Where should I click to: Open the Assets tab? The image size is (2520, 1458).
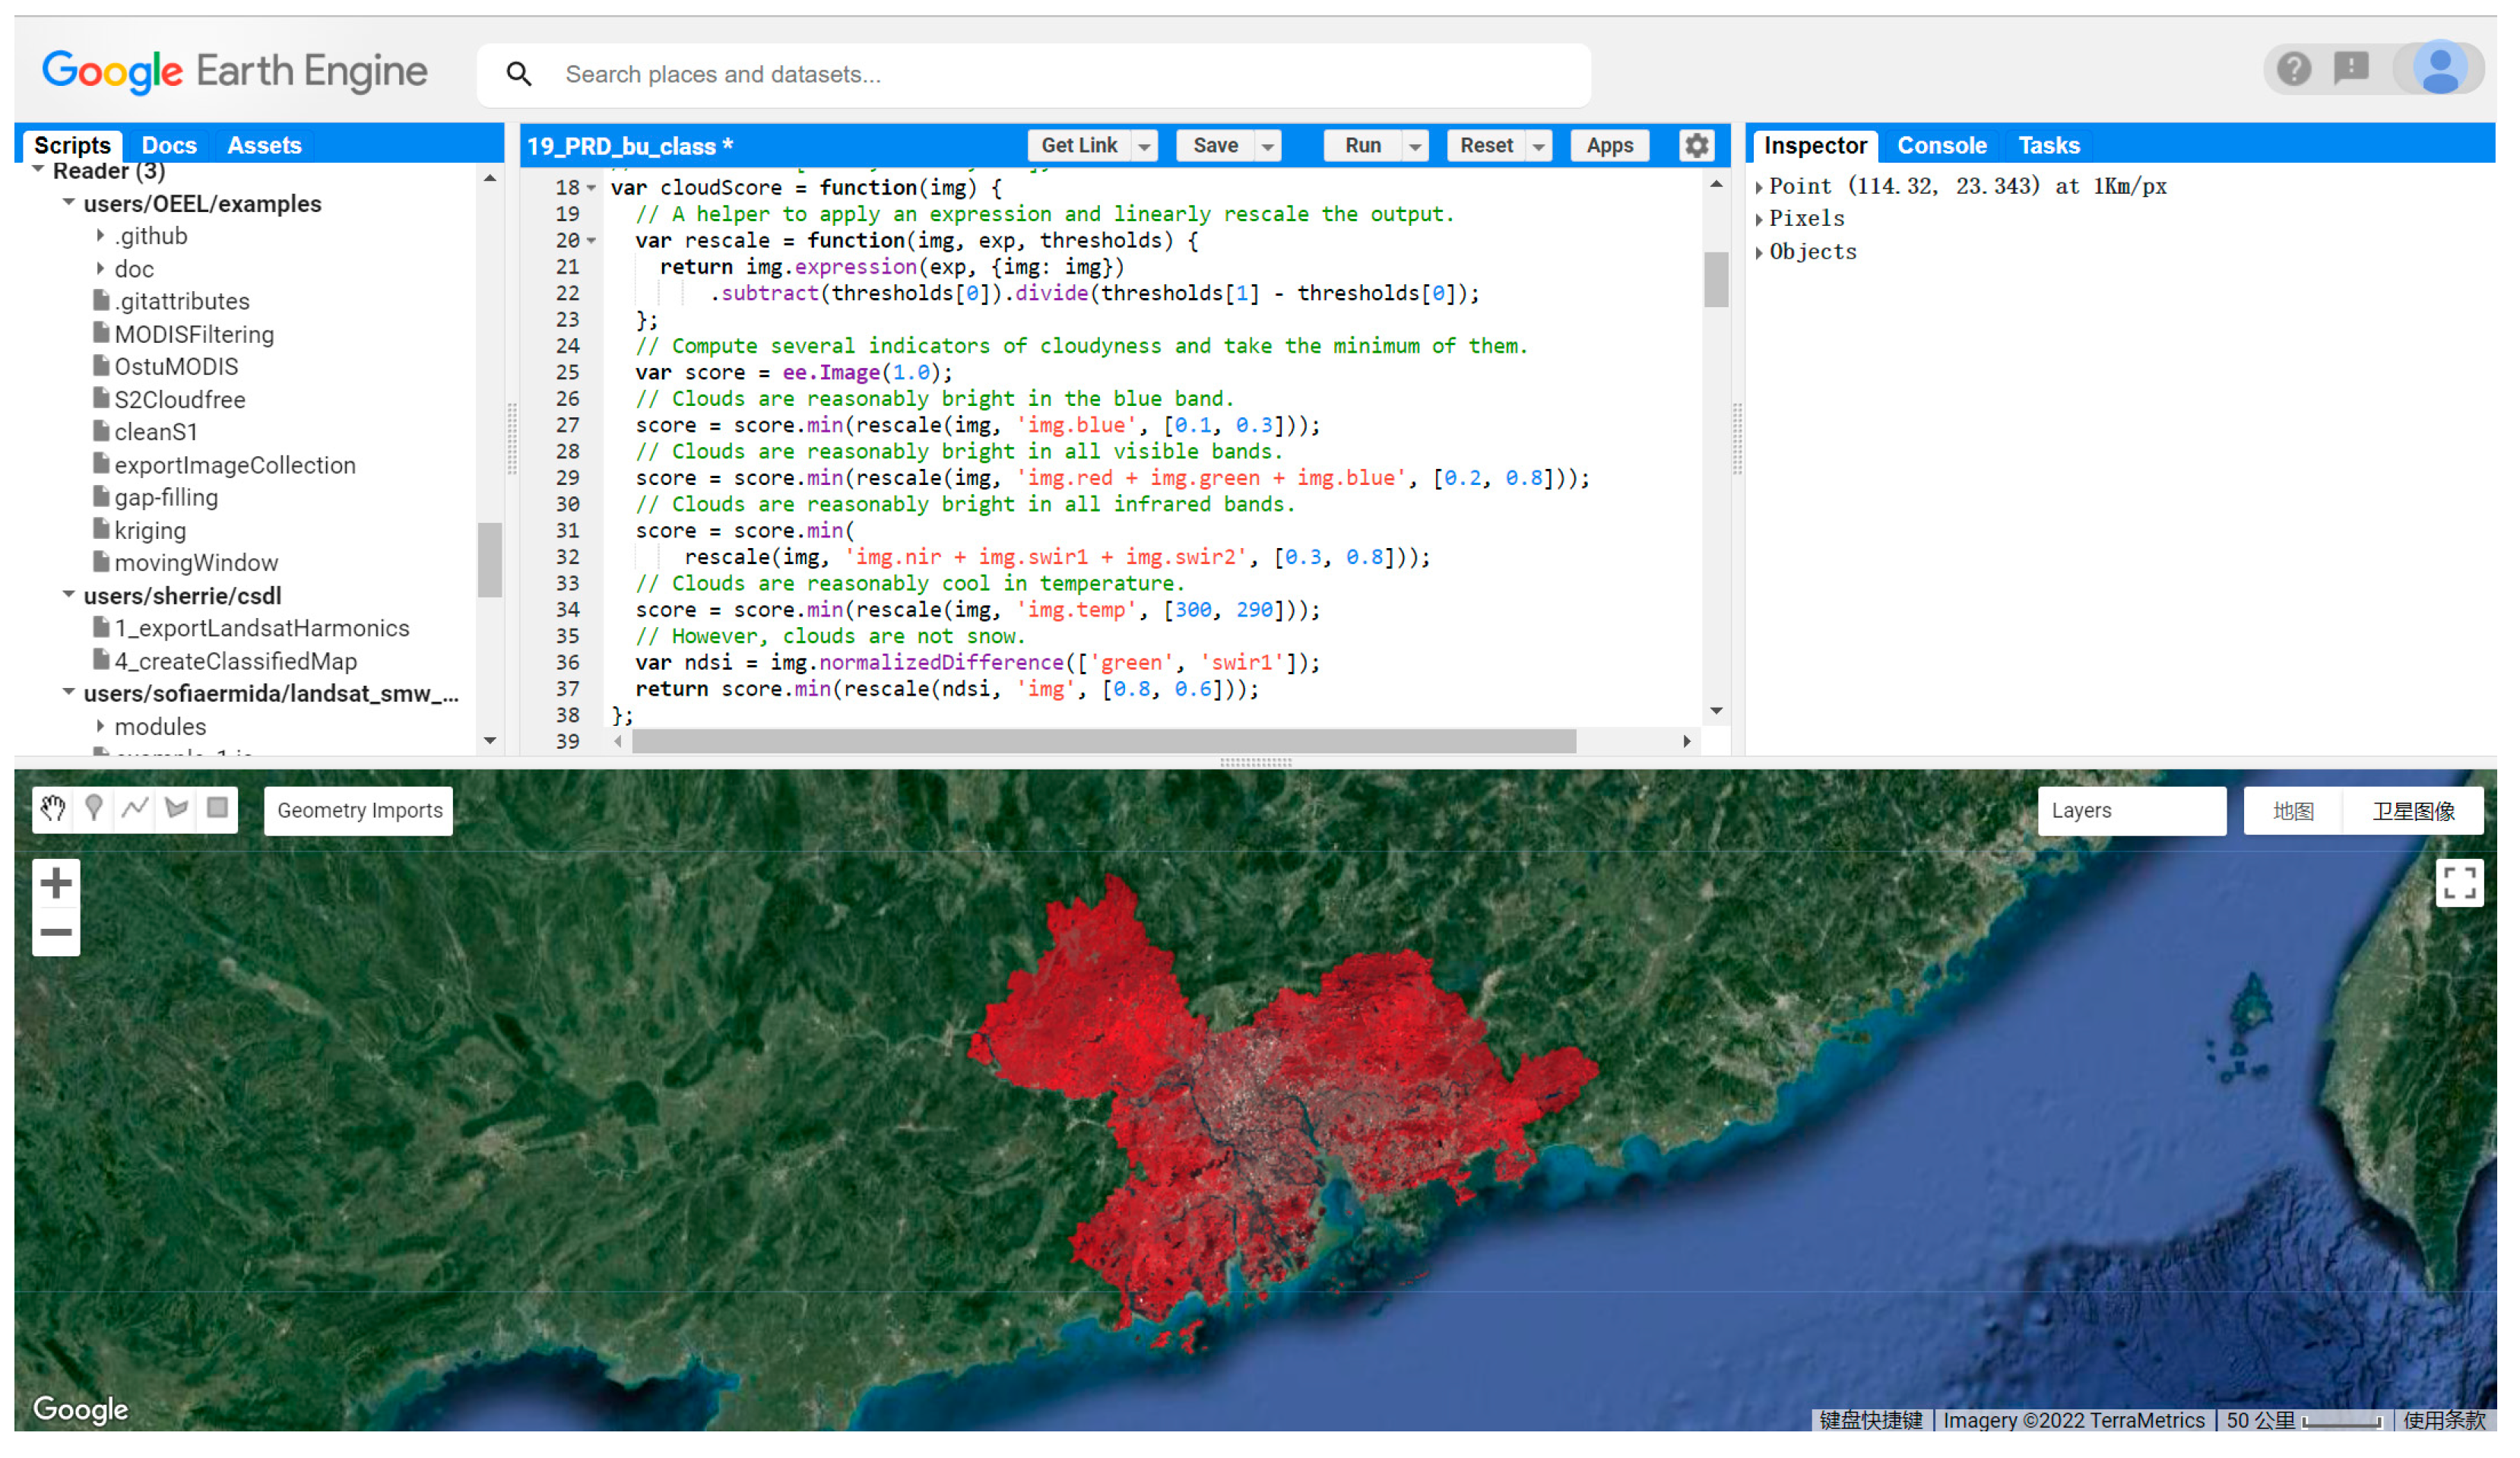264,146
